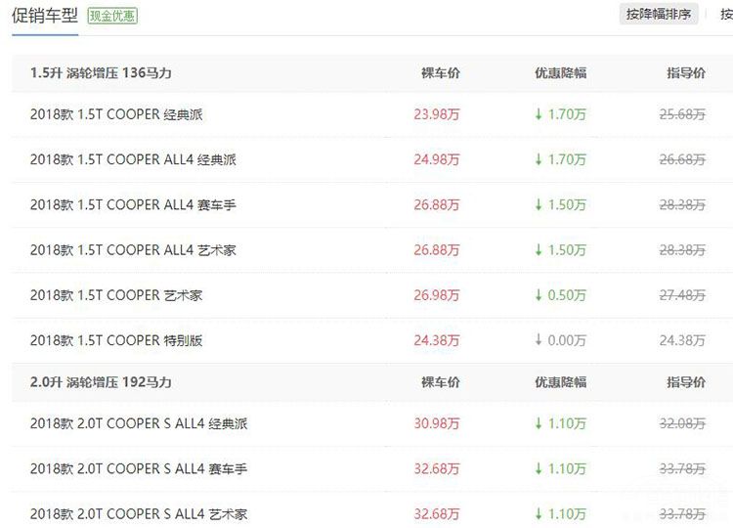The width and height of the screenshot is (733, 528).
Task: Click 1.50万 discount in 1.5T 赛车手 row
Action: (561, 204)
